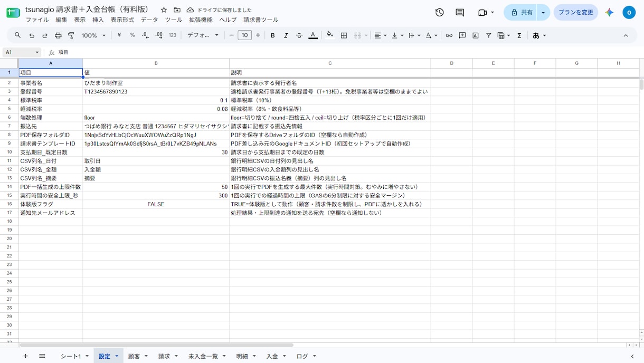Redo the last action
The width and height of the screenshot is (644, 363).
pos(45,35)
